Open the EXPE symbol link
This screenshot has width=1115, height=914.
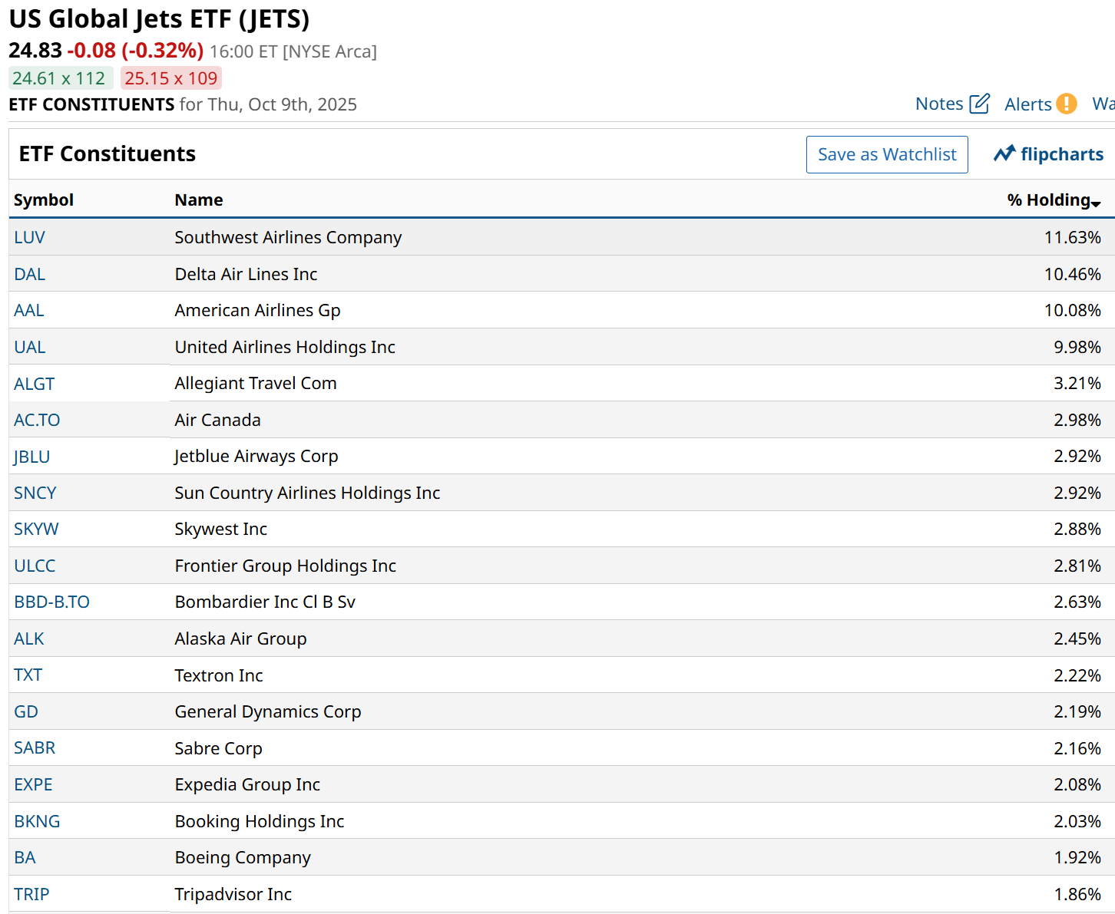[x=34, y=784]
